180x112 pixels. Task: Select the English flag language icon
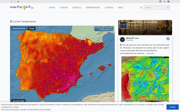pyautogui.click(x=18, y=1)
